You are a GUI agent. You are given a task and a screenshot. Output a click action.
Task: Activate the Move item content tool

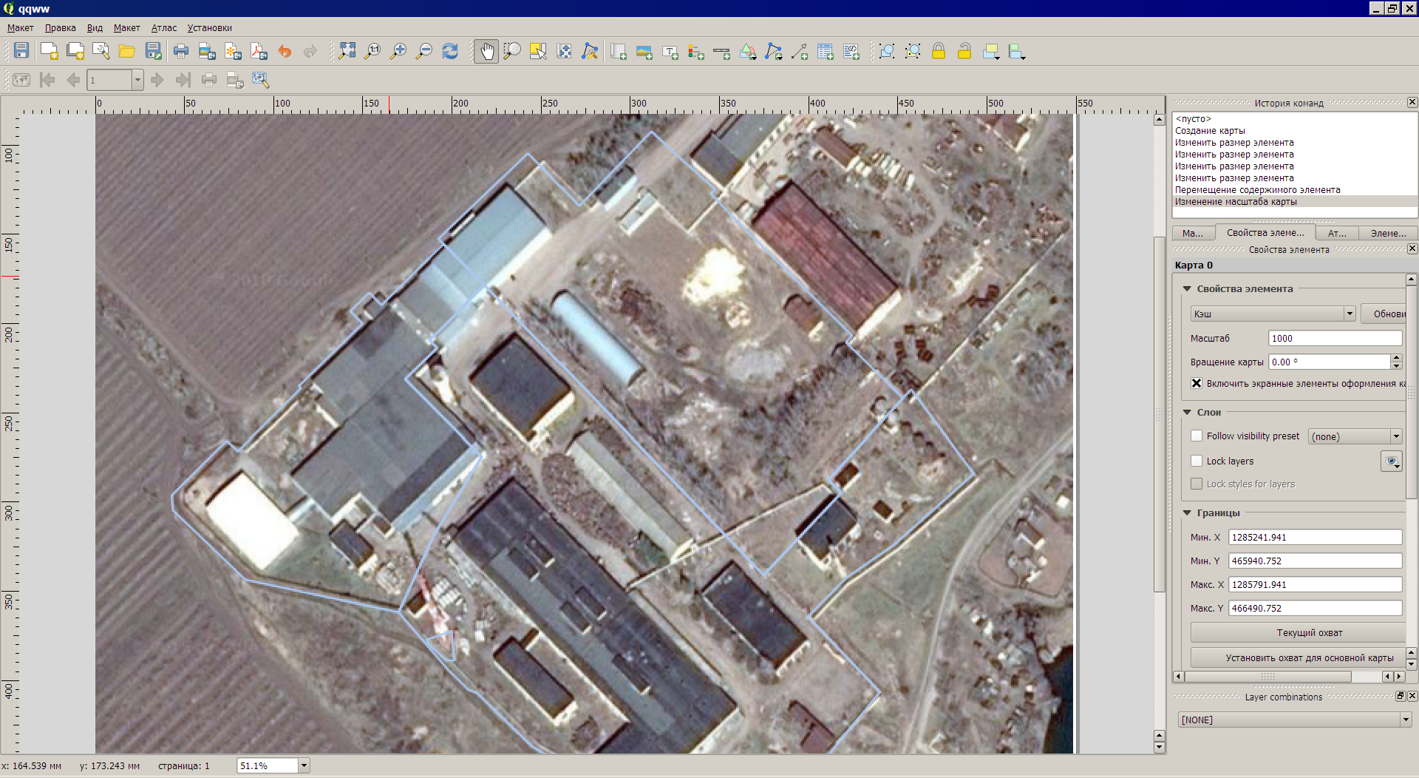(x=564, y=51)
